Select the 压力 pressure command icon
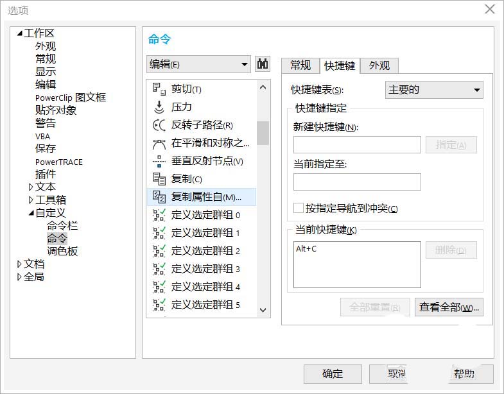Viewport: 504px width, 394px height. point(159,107)
